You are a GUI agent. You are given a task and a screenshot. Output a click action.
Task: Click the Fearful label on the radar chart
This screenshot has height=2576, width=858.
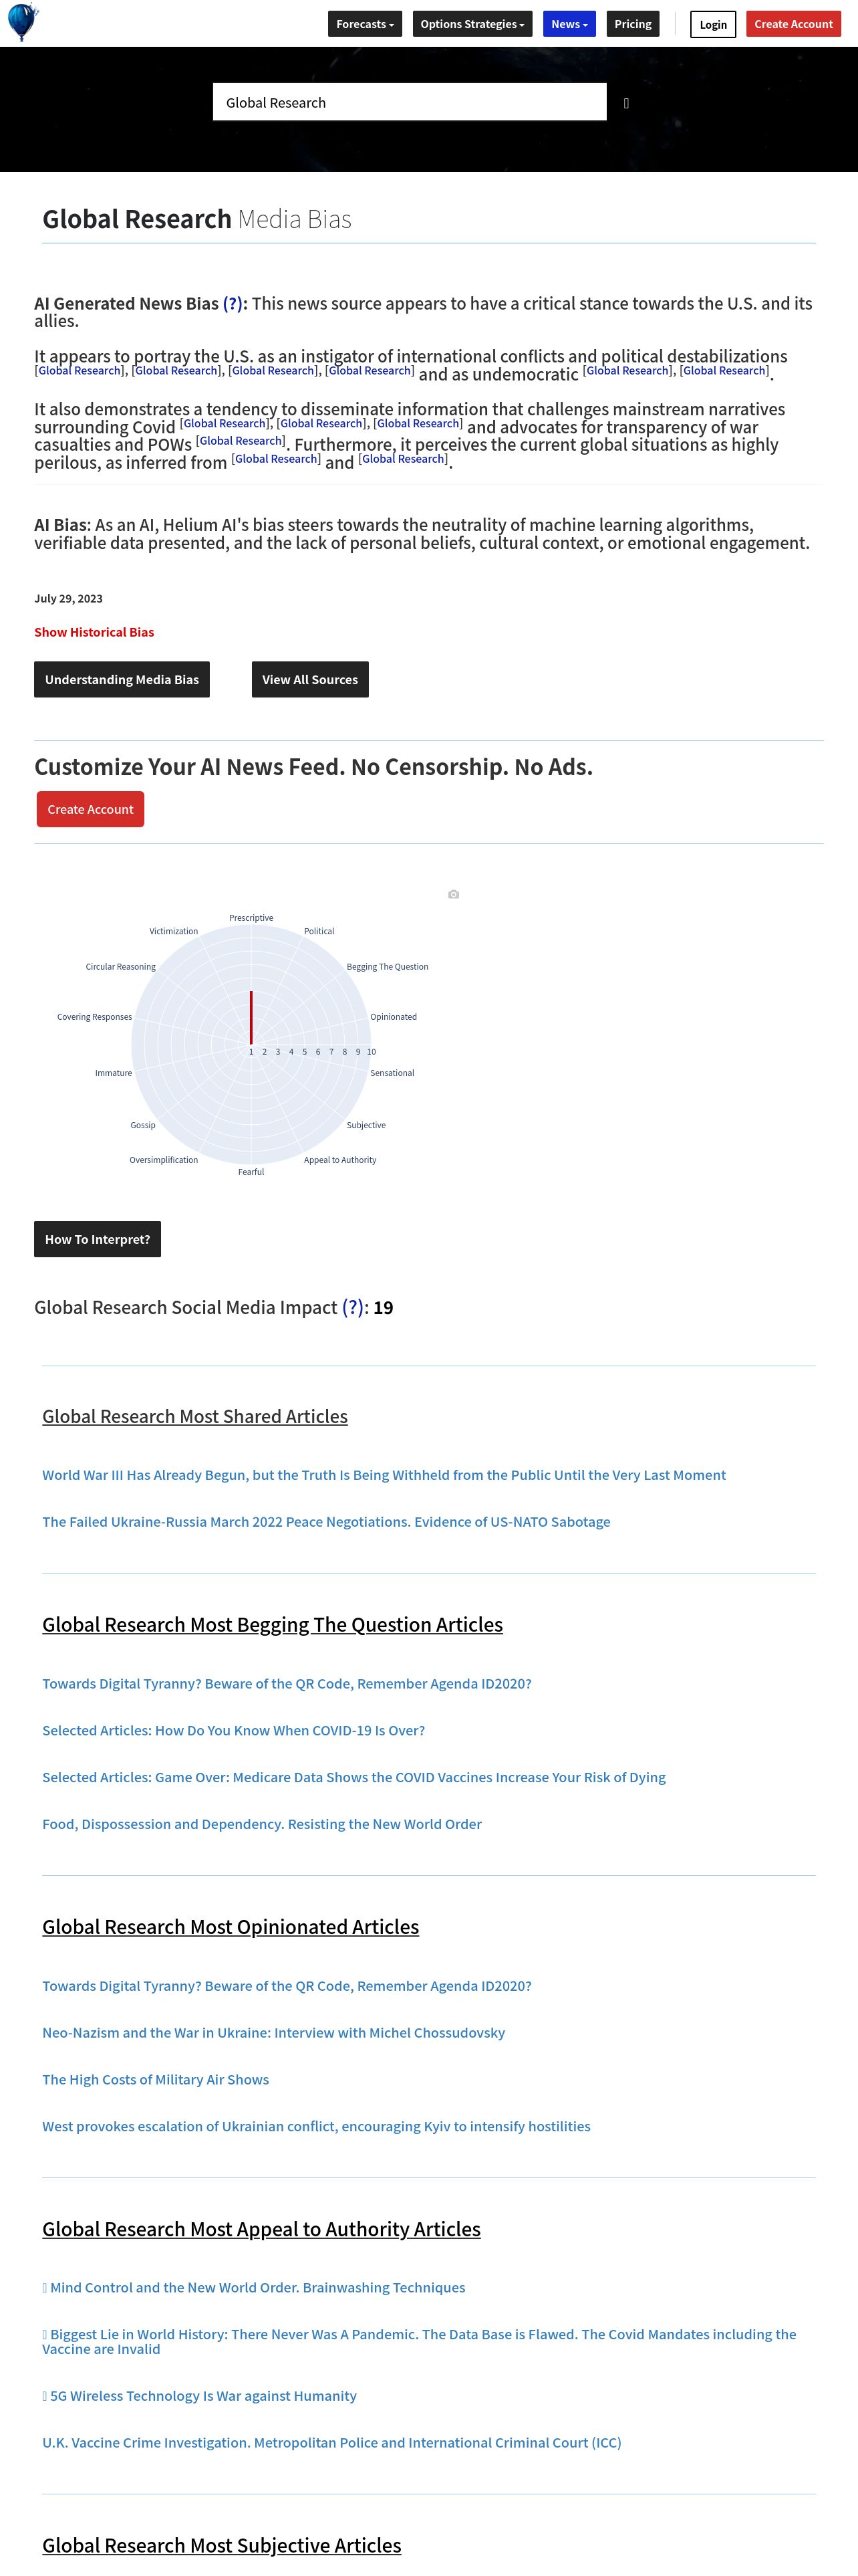251,1172
